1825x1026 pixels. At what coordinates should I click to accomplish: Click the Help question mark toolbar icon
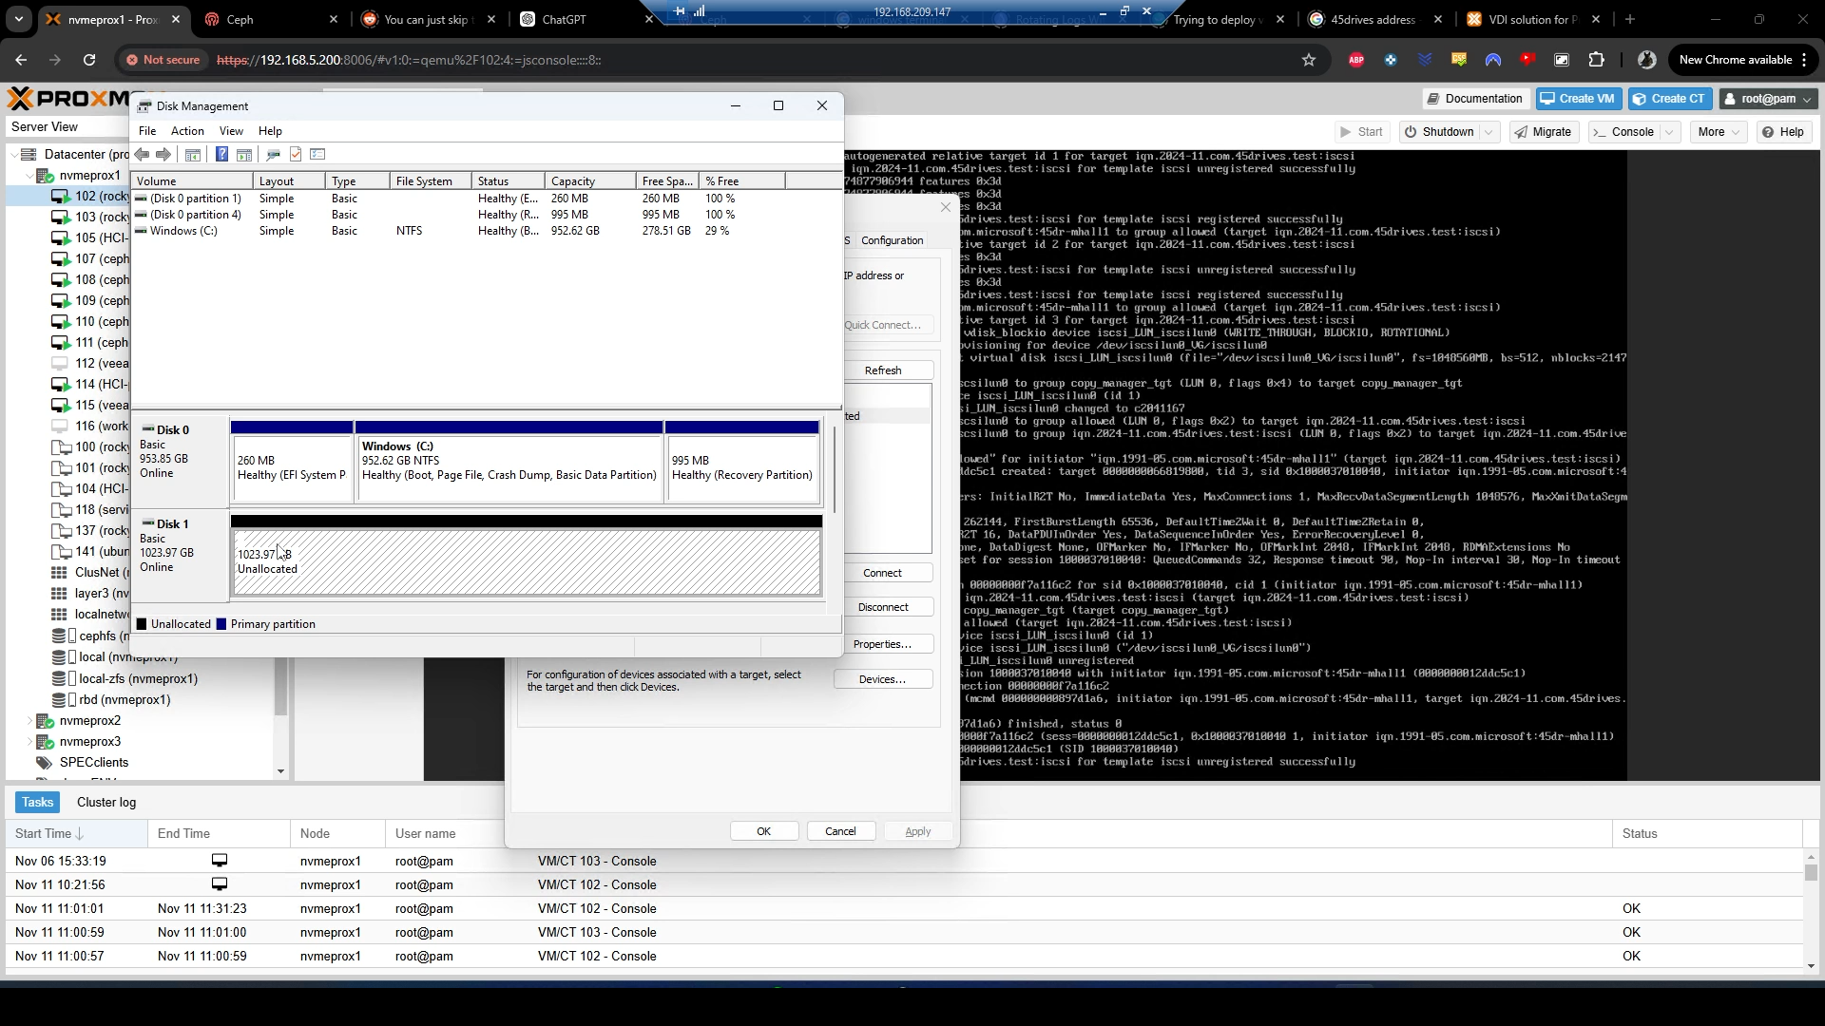[221, 154]
